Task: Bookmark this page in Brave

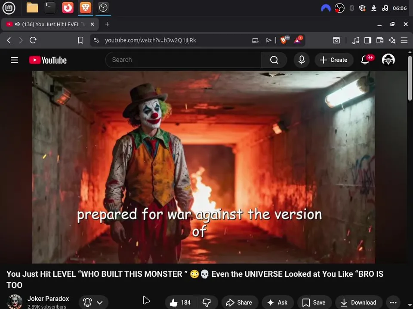Action: [x=80, y=40]
